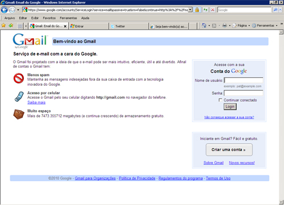Viewport: 284px width, 205px height.
Task: Refresh the page with green arrows icon
Action: (x=206, y=10)
